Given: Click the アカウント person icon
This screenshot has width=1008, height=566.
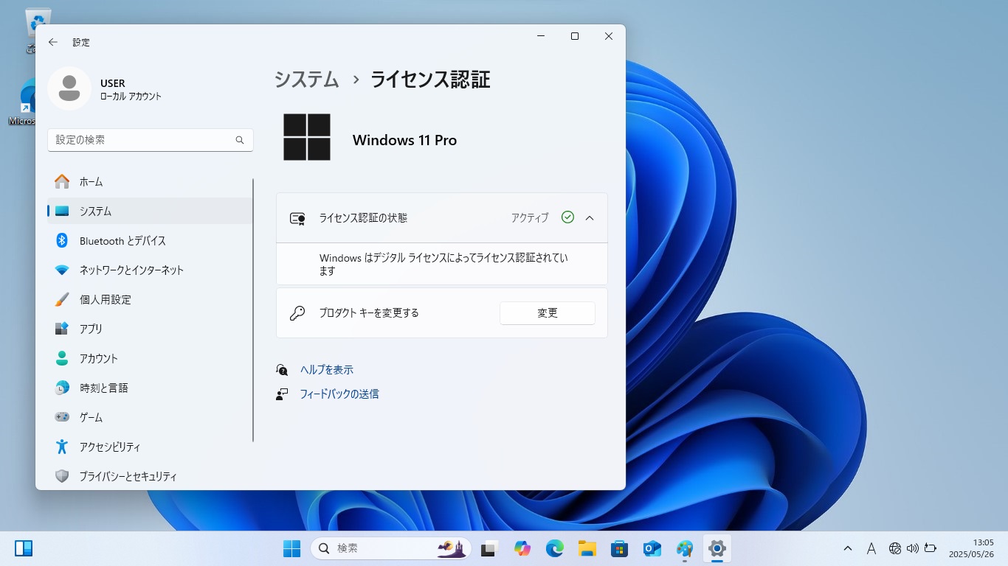Looking at the screenshot, I should 63,358.
